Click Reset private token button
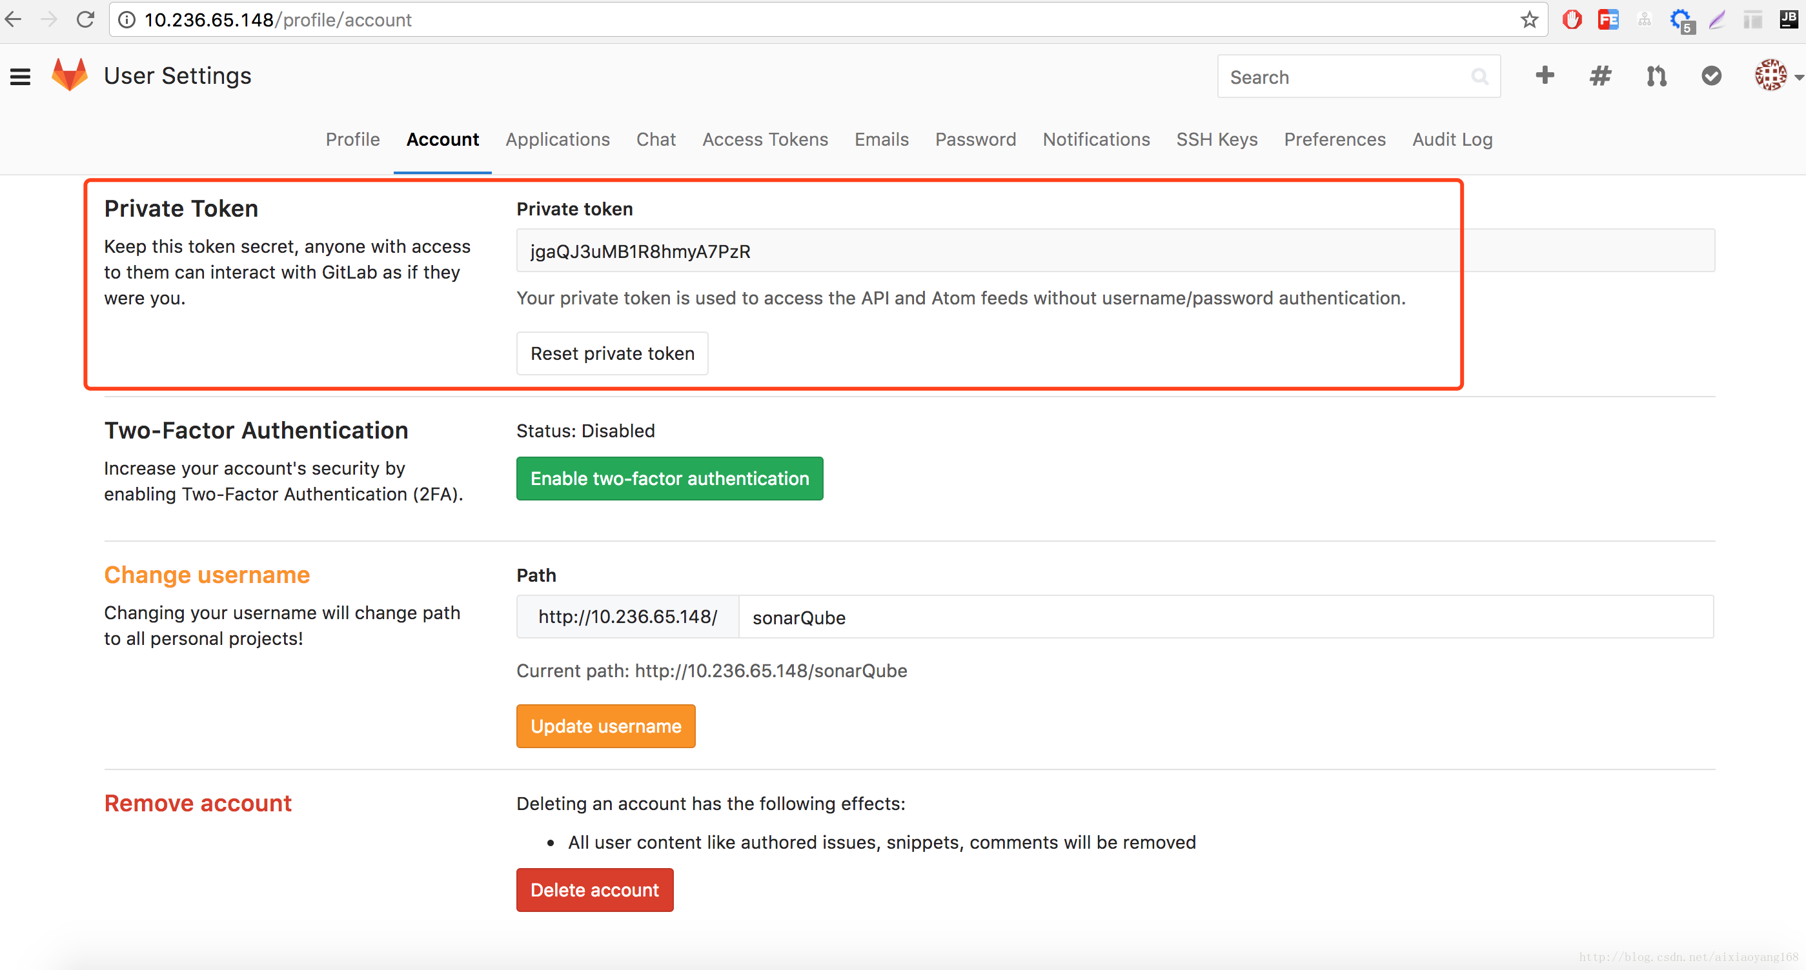 (x=609, y=353)
